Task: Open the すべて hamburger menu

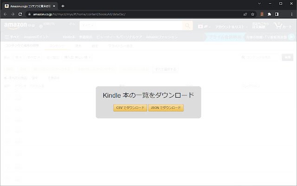Action: pyautogui.click(x=12, y=37)
